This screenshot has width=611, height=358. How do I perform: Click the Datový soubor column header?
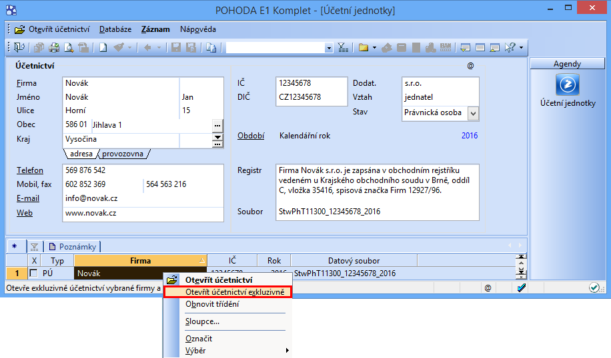point(354,260)
